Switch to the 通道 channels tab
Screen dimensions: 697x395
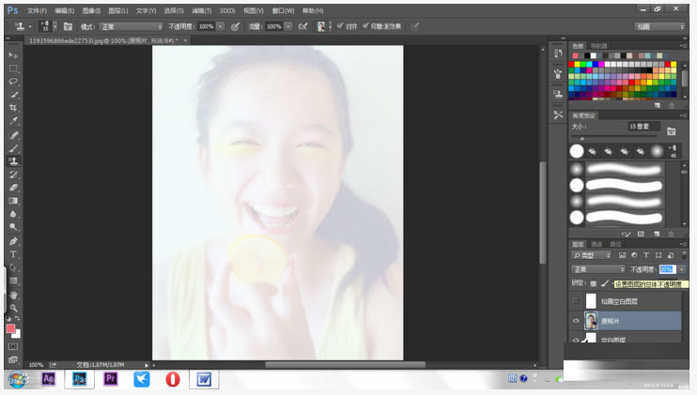[596, 244]
